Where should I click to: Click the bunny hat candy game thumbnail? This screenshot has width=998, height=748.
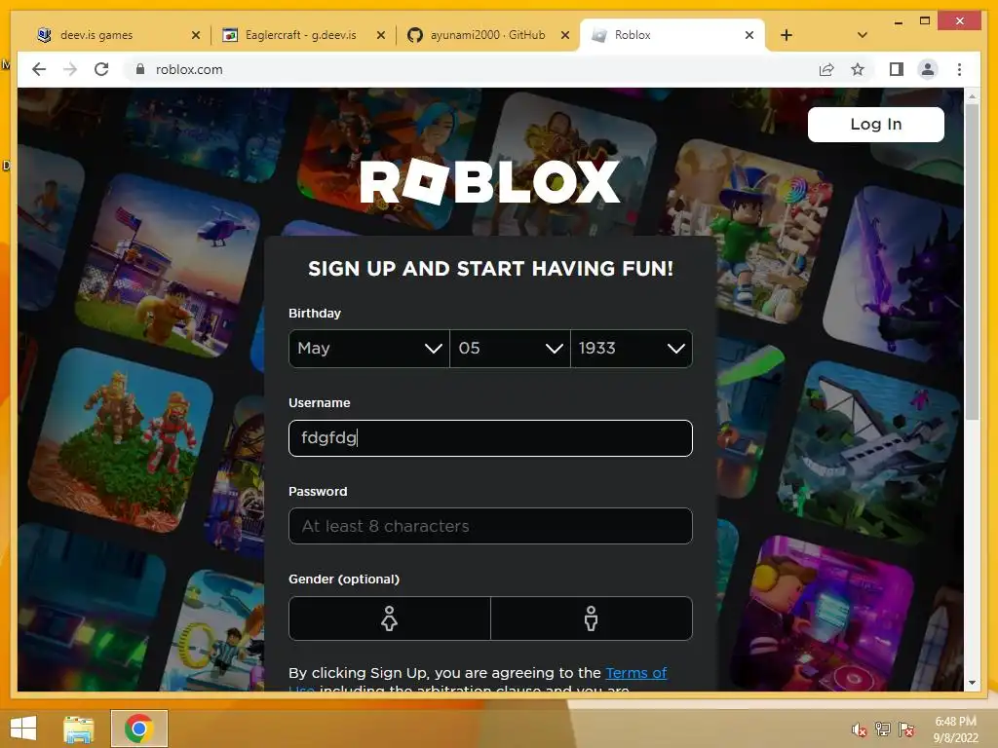(x=749, y=232)
